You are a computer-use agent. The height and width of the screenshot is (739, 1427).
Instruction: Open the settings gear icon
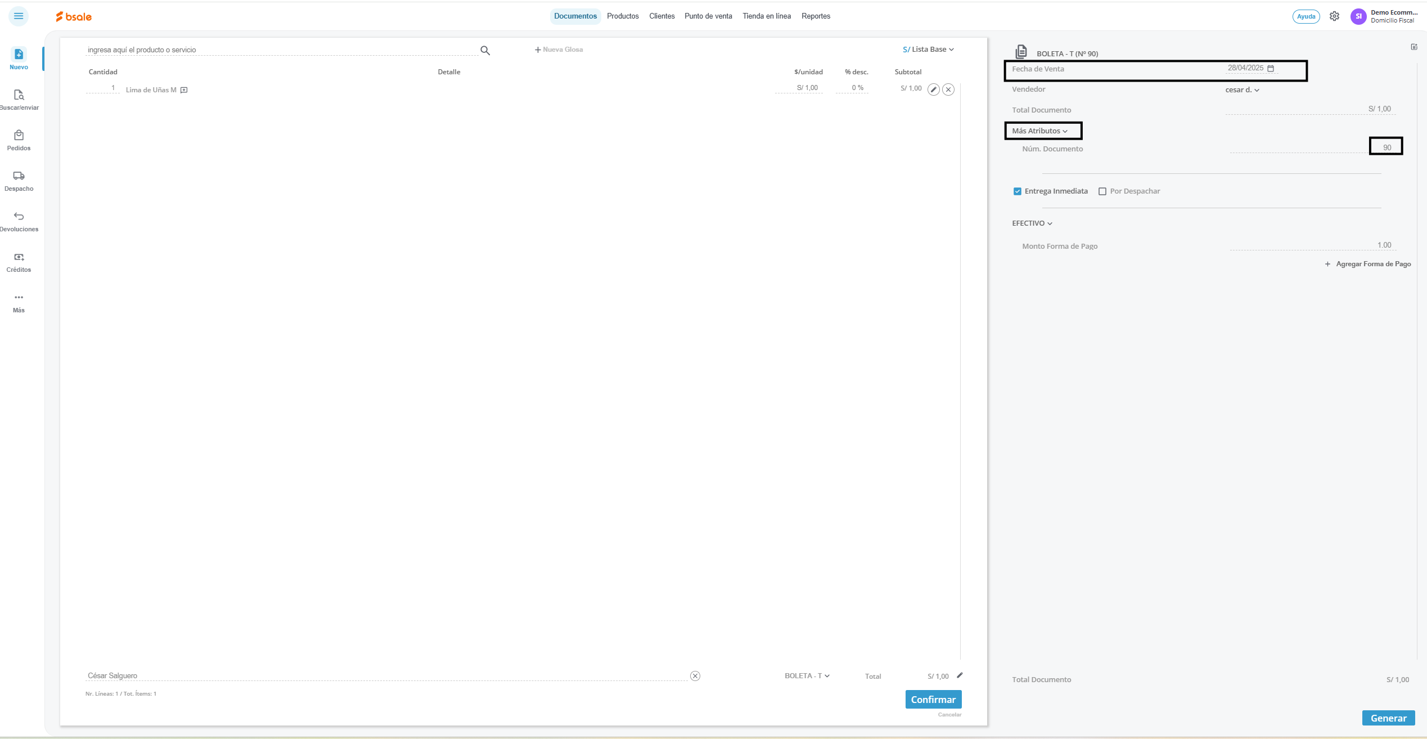tap(1334, 16)
